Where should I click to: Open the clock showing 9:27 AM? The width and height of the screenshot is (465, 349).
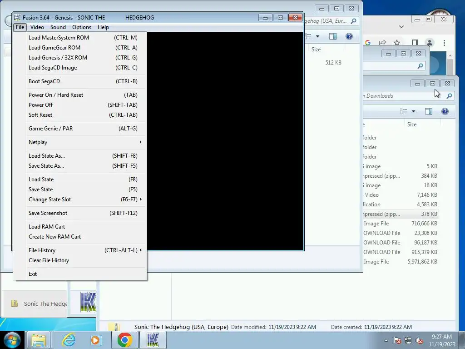(442, 340)
